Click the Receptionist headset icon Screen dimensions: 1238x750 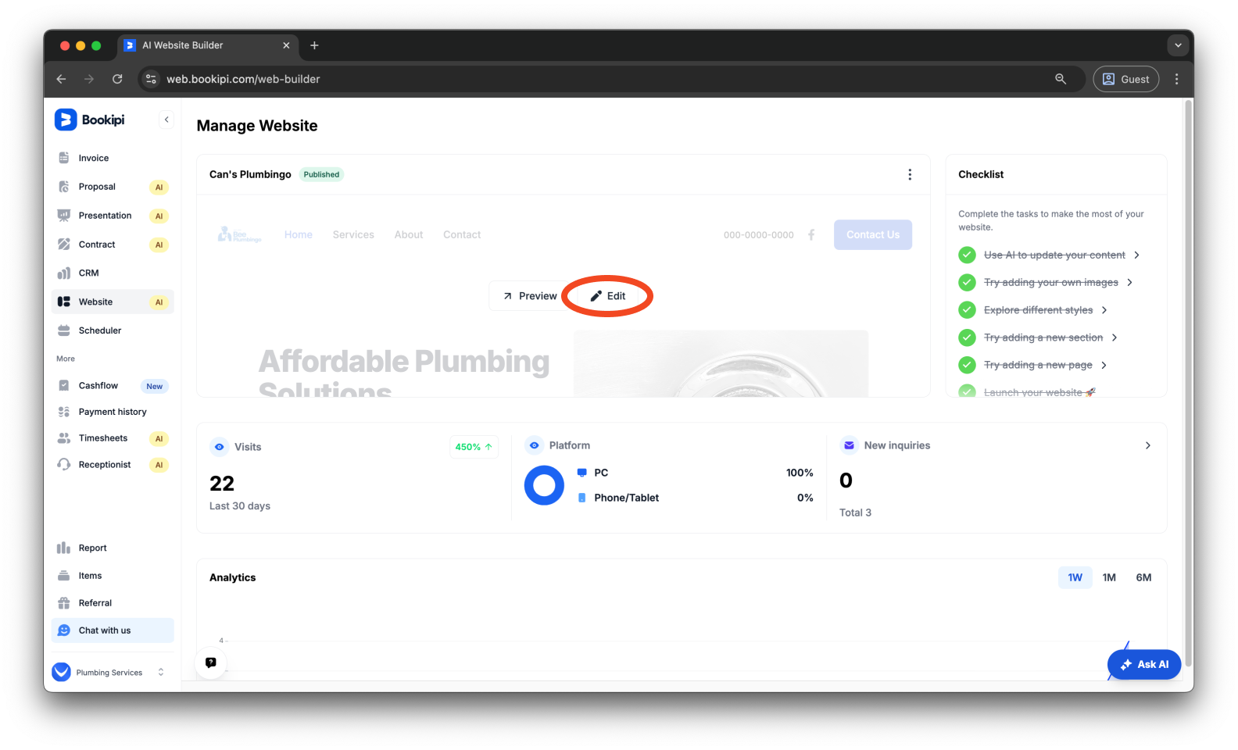click(x=64, y=464)
